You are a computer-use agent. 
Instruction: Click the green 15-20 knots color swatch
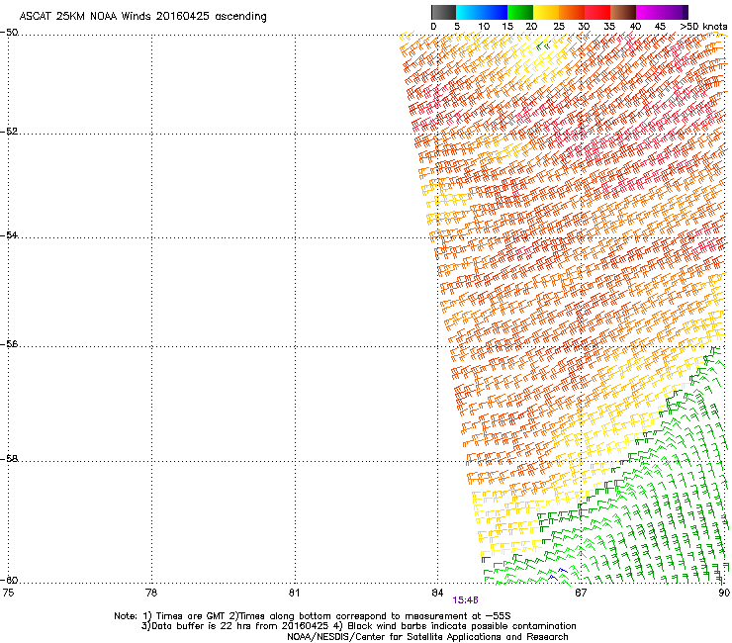[x=520, y=12]
